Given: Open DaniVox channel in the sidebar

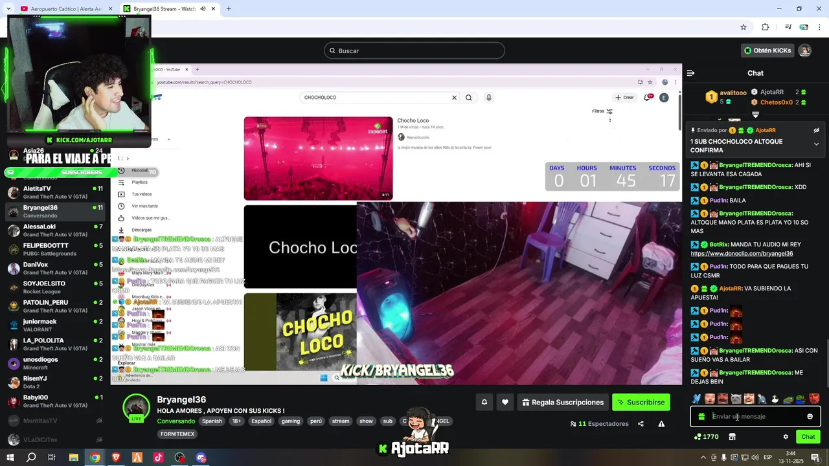Looking at the screenshot, I should (55, 268).
